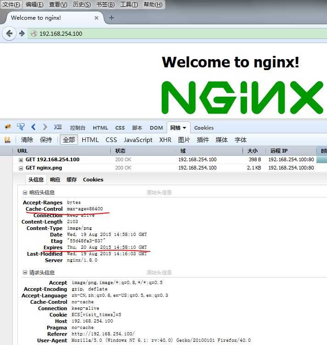Filter requests by XHR type
The height and width of the screenshot is (345, 327).
click(x=165, y=140)
